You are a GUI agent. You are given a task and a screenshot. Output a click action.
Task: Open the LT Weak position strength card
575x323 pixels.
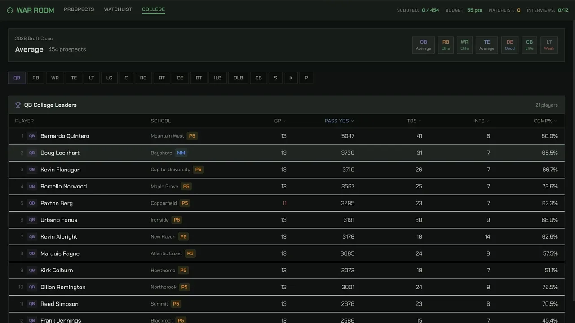pos(549,45)
